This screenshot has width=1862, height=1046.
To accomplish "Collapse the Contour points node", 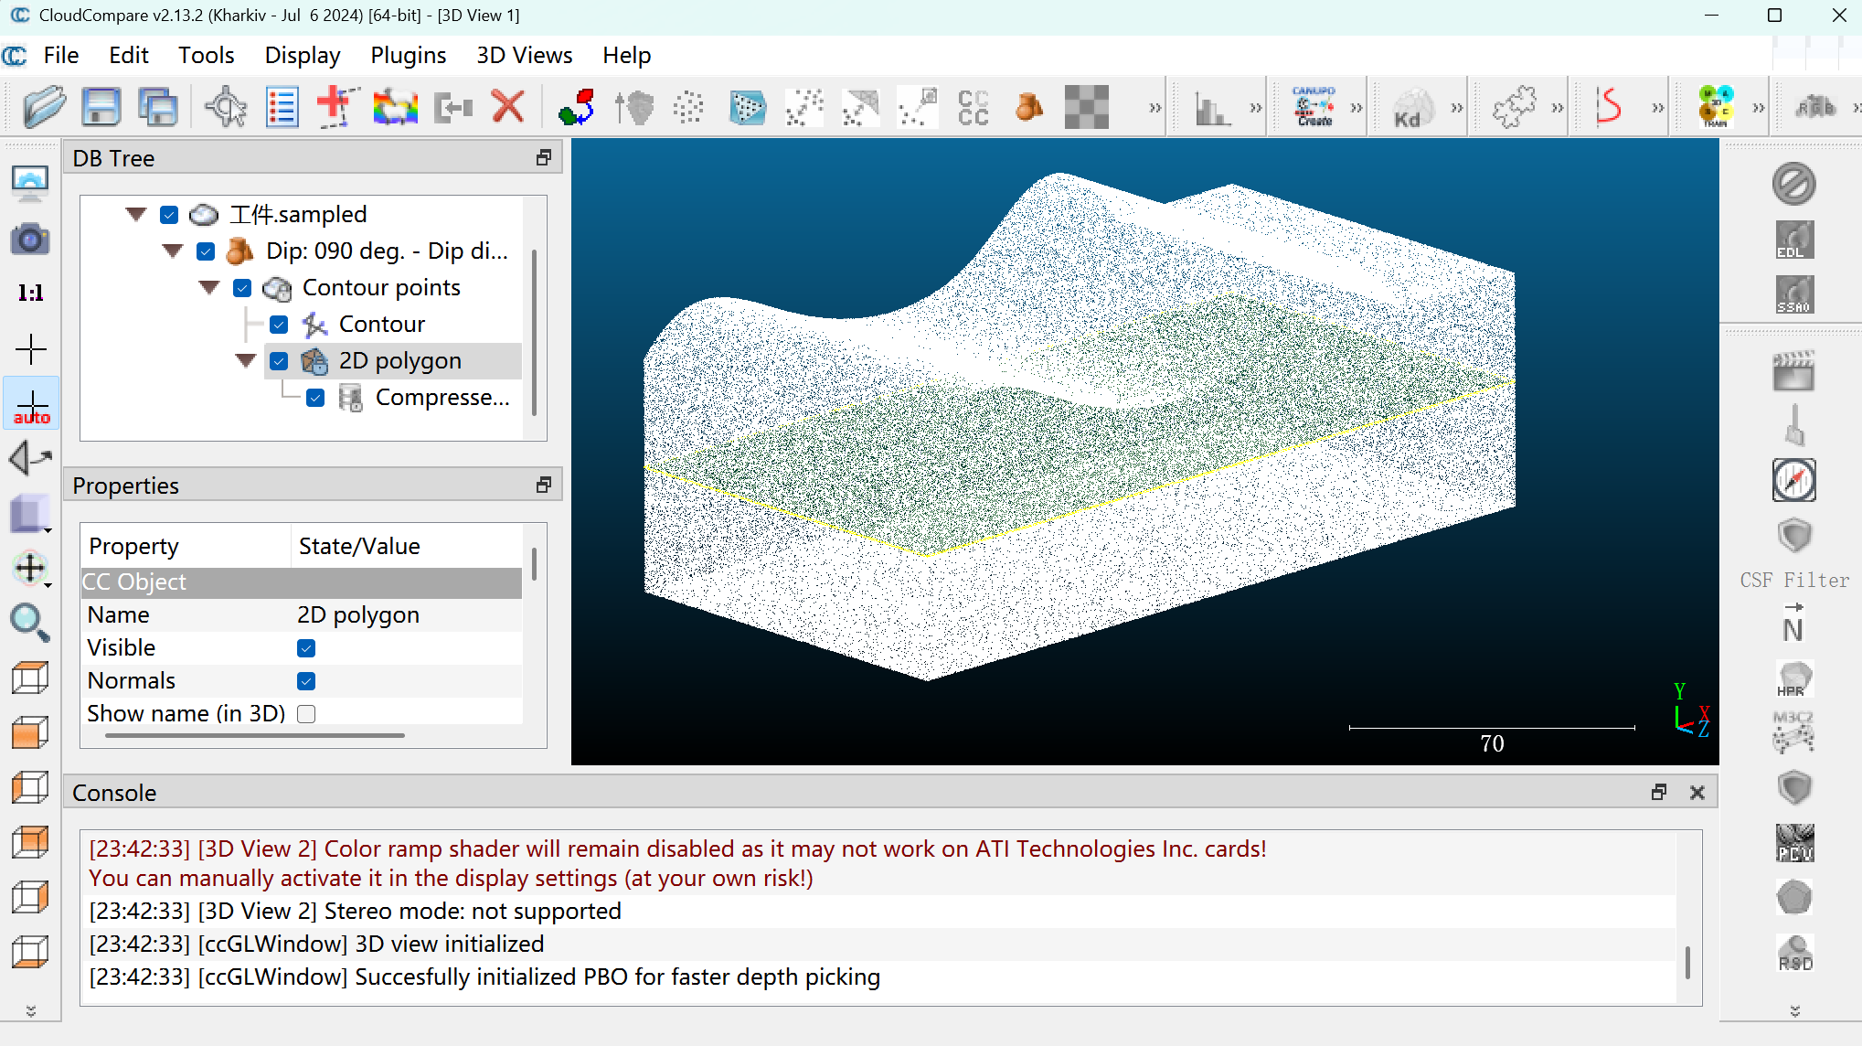I will click(209, 288).
